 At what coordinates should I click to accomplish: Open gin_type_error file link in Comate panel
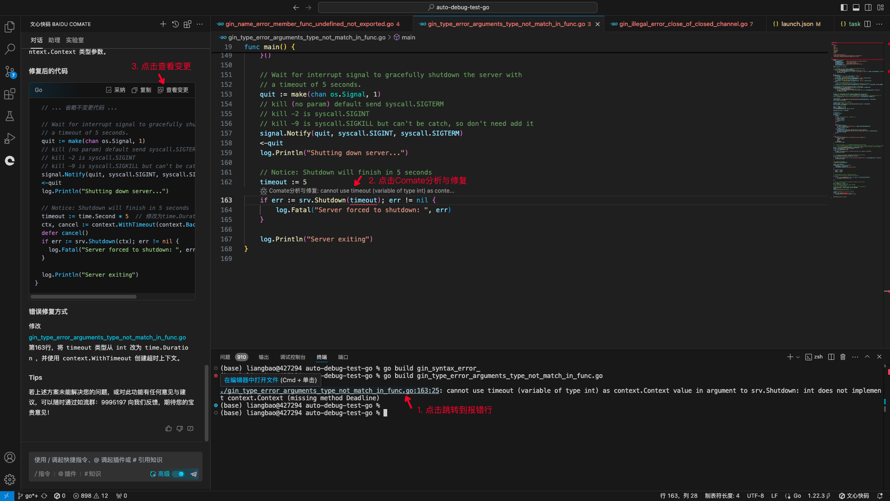[x=107, y=338]
